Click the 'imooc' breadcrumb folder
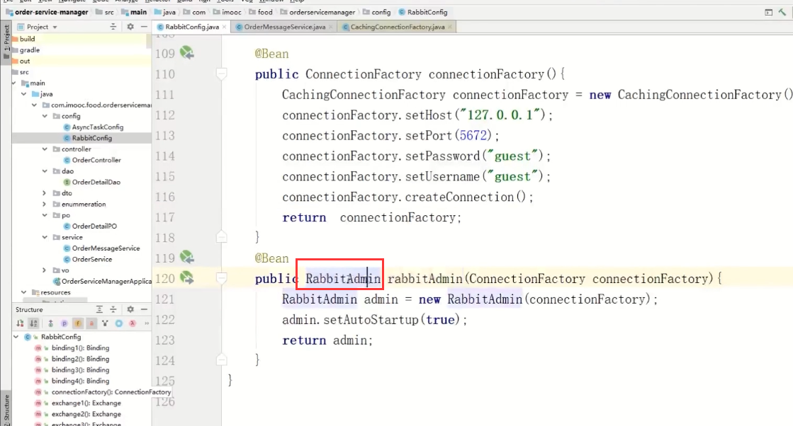This screenshot has height=426, width=793. pos(227,12)
